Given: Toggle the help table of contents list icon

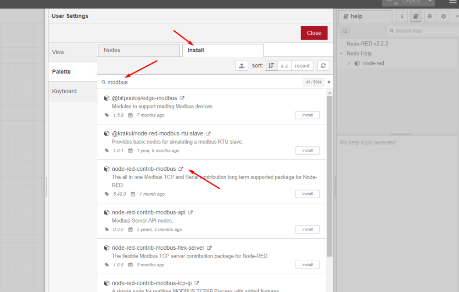Looking at the screenshot, I should point(346,31).
